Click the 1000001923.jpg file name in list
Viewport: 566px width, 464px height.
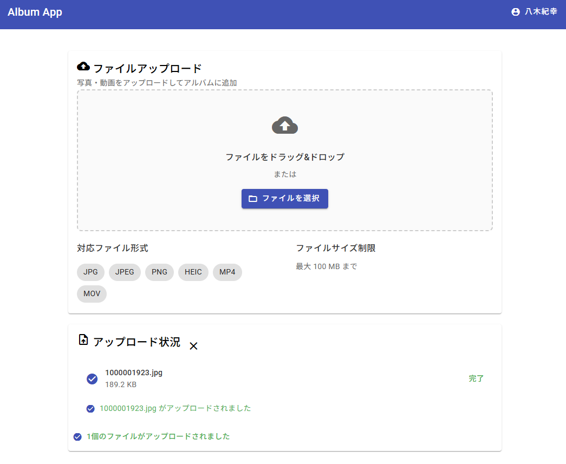(x=134, y=372)
